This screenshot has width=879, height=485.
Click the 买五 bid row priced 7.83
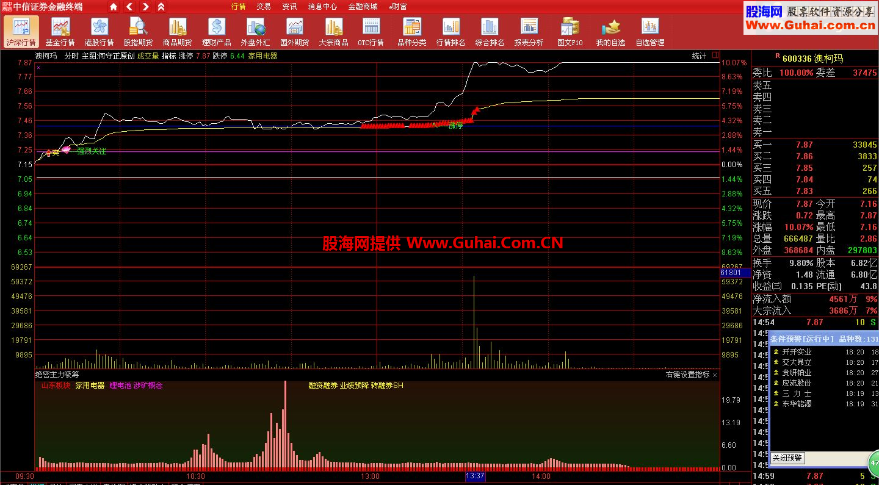pyautogui.click(x=815, y=192)
